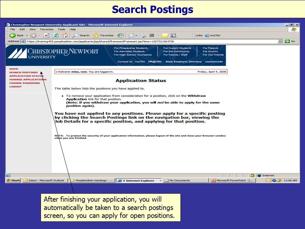Screen dimensions: 305x229
Task: Click For Our Friends link
Action: 213,55
